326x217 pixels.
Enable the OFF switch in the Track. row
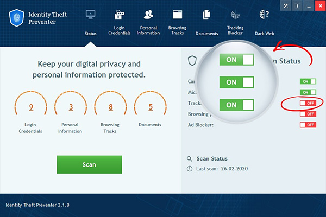pyautogui.click(x=308, y=103)
